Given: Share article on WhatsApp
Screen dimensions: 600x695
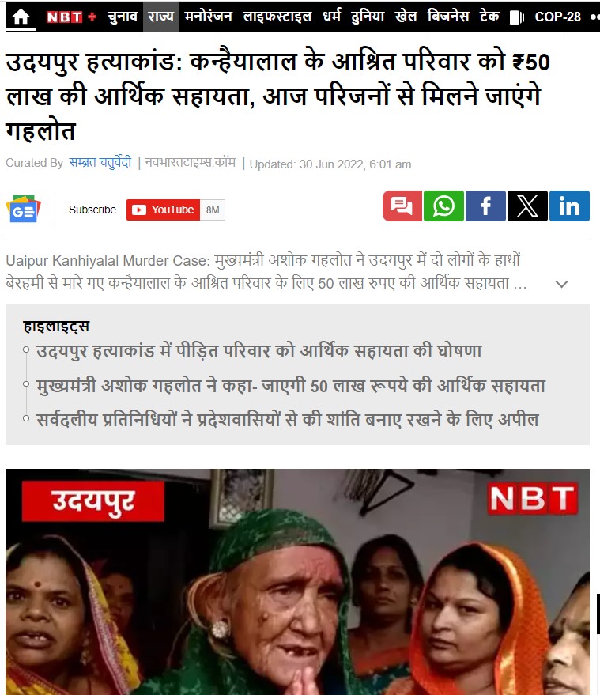Looking at the screenshot, I should click(443, 206).
